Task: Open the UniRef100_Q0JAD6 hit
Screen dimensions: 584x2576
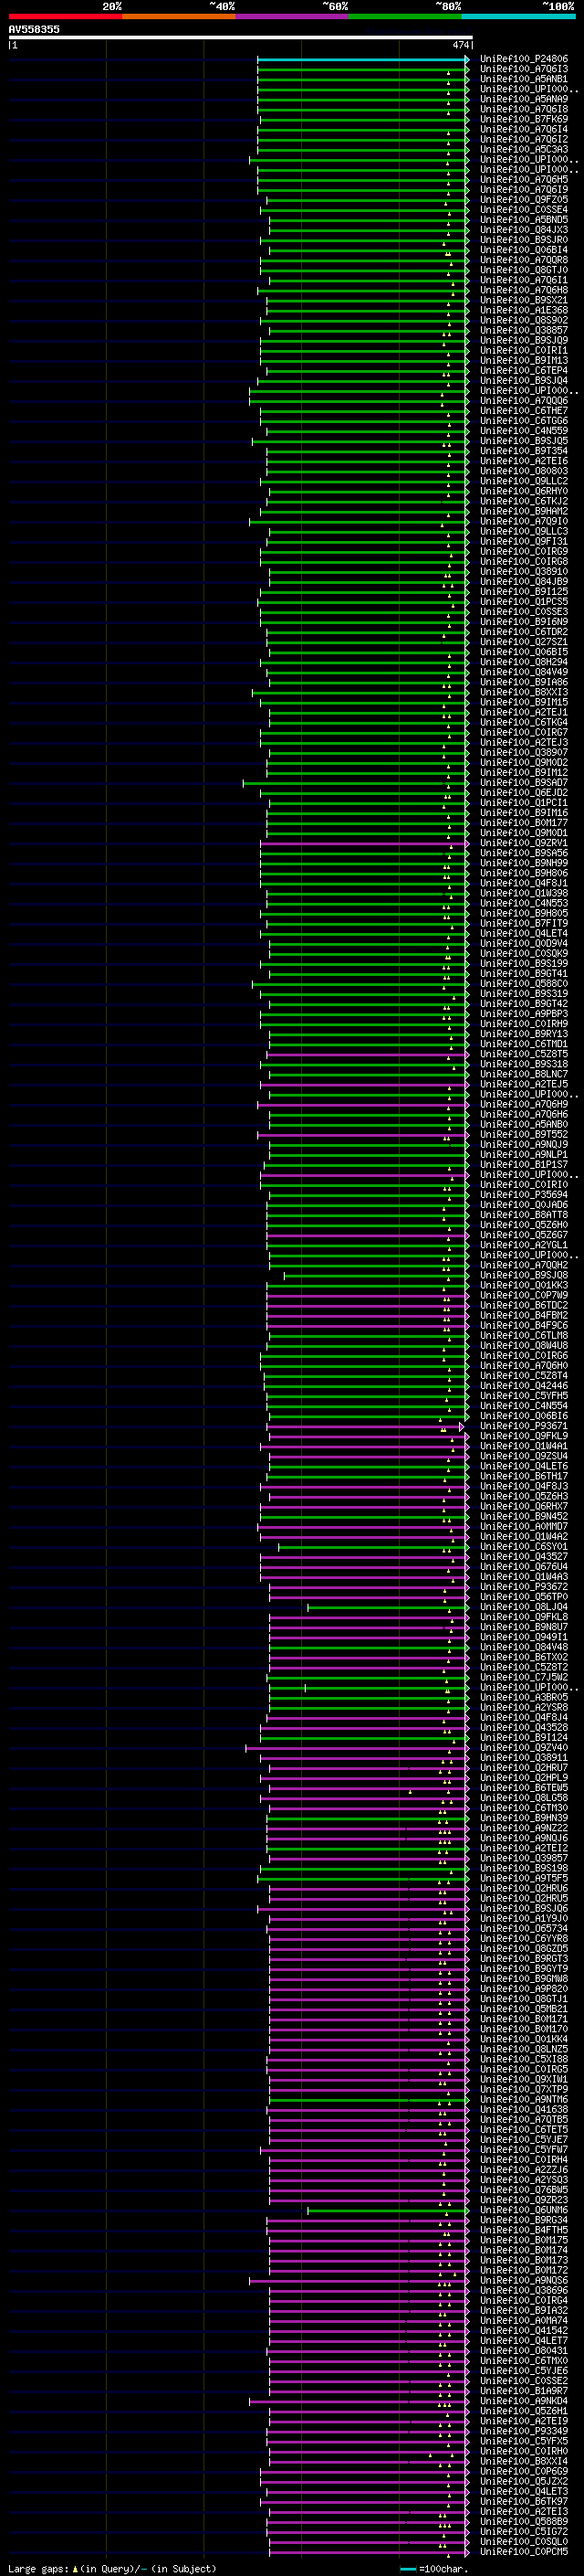Action: point(524,1205)
